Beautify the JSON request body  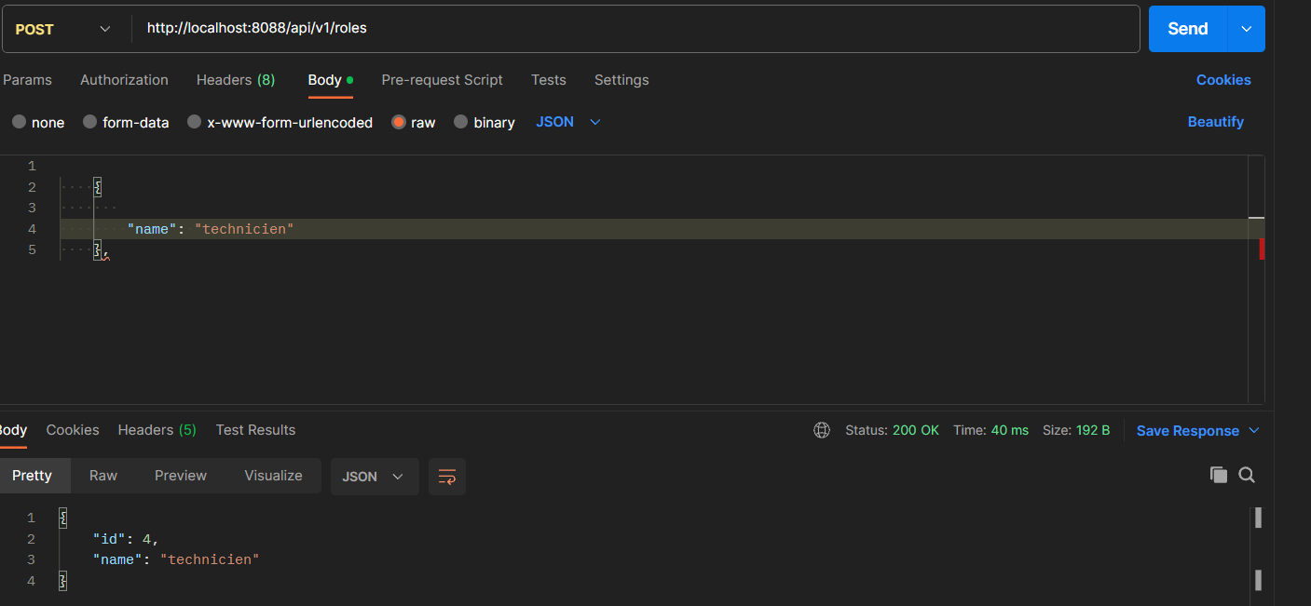(1215, 121)
